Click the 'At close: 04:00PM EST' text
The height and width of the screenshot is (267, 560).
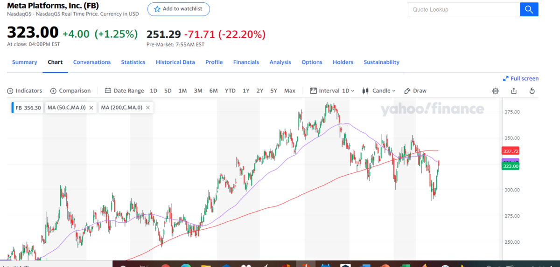click(x=33, y=44)
